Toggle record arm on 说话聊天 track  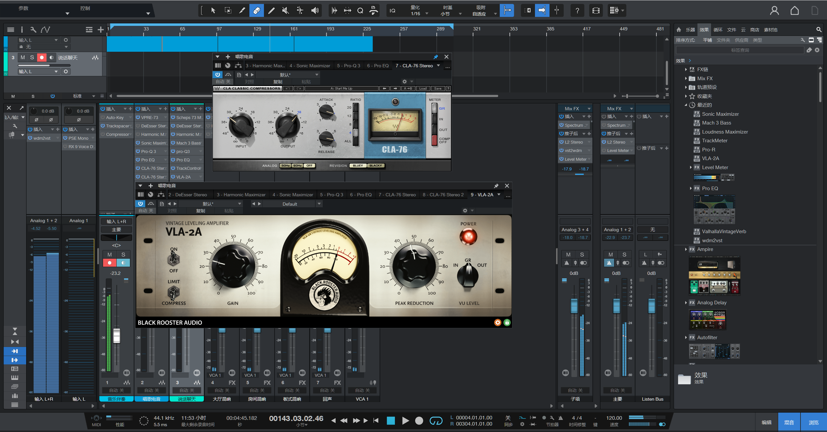pos(42,58)
